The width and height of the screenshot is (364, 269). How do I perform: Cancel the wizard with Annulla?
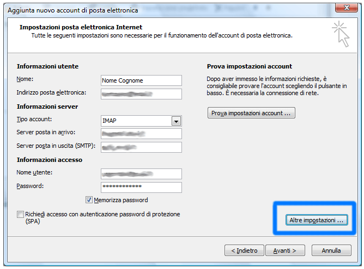coord(331,251)
